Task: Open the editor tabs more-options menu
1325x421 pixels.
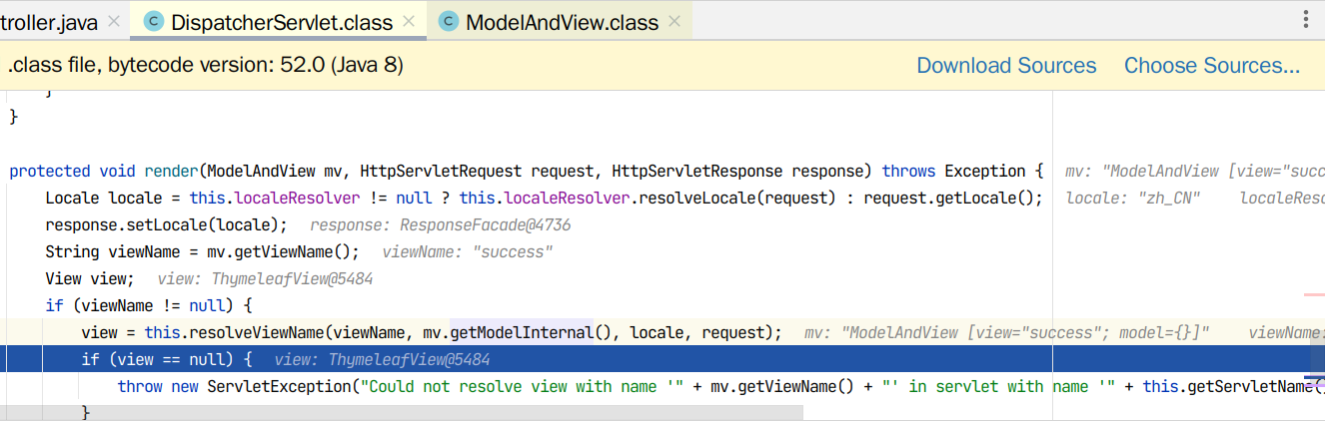Action: tap(1306, 20)
